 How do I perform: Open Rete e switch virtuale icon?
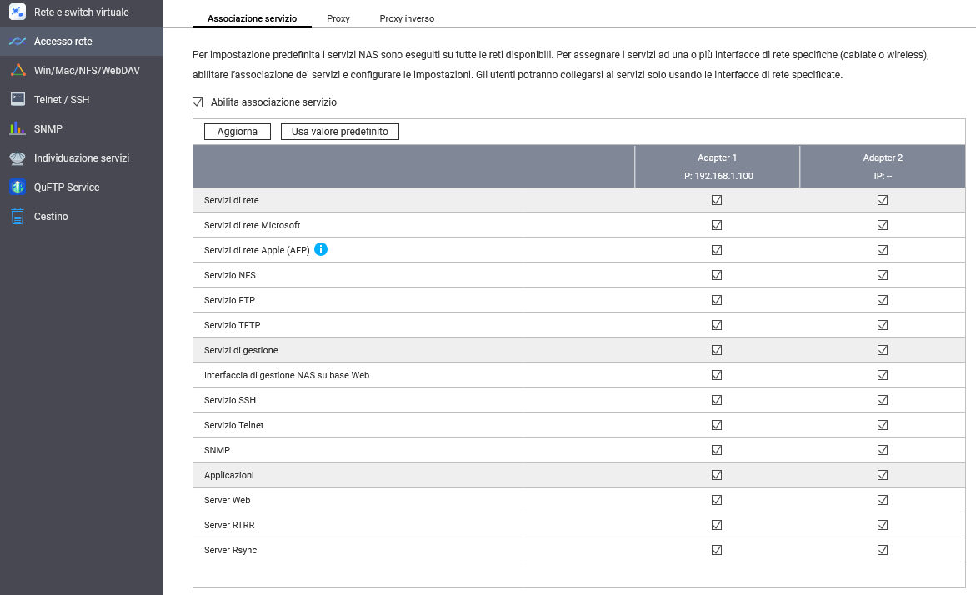pos(18,12)
